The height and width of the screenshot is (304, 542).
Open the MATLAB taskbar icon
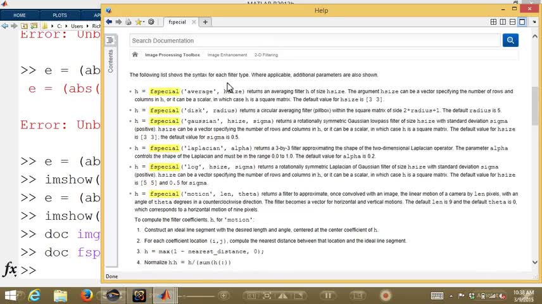165,295
